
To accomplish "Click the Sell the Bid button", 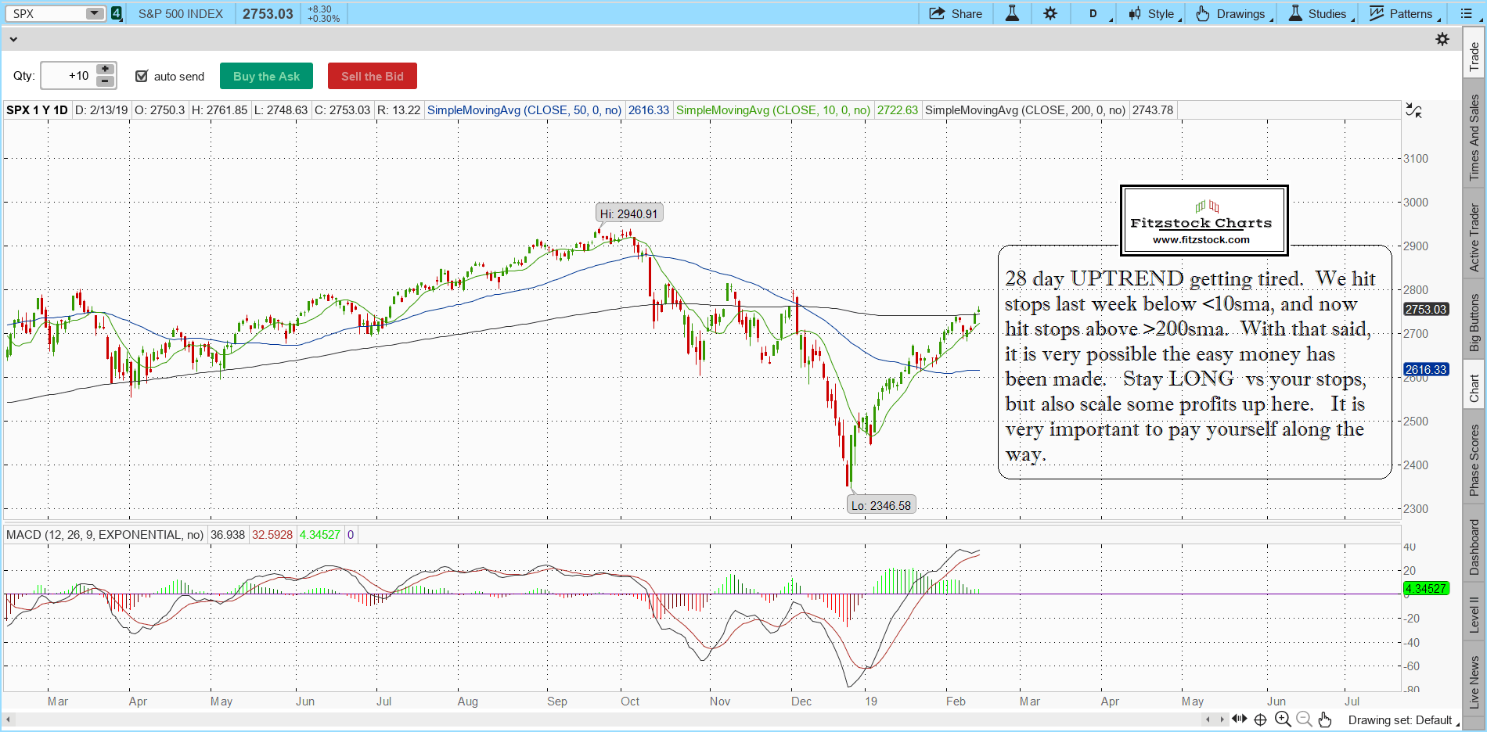I will [x=373, y=76].
